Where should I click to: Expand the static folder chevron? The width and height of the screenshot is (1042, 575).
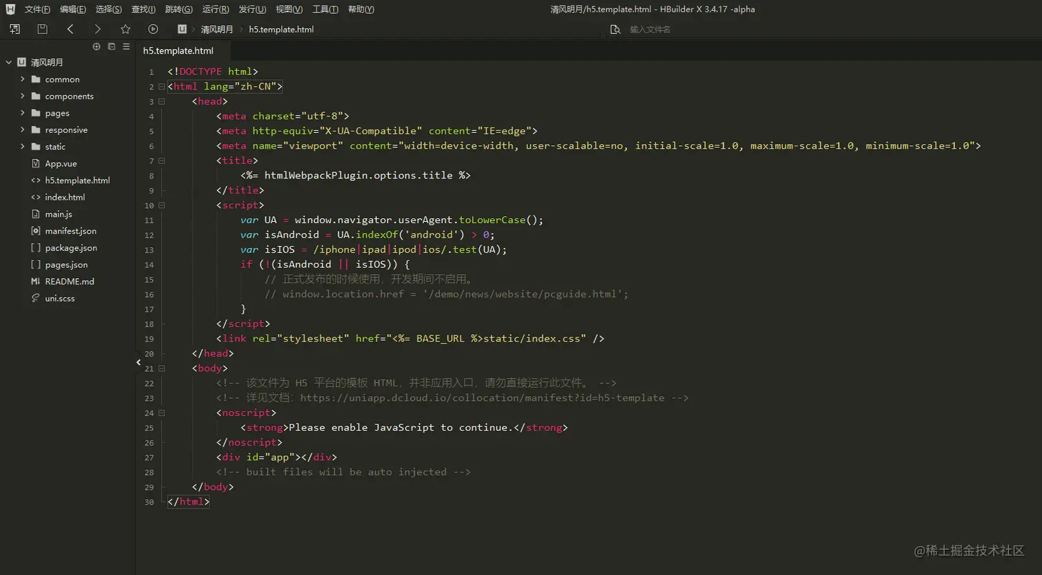coord(23,147)
